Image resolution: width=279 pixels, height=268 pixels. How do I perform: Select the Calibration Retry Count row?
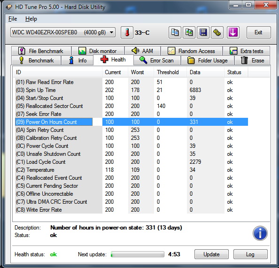[132, 138]
